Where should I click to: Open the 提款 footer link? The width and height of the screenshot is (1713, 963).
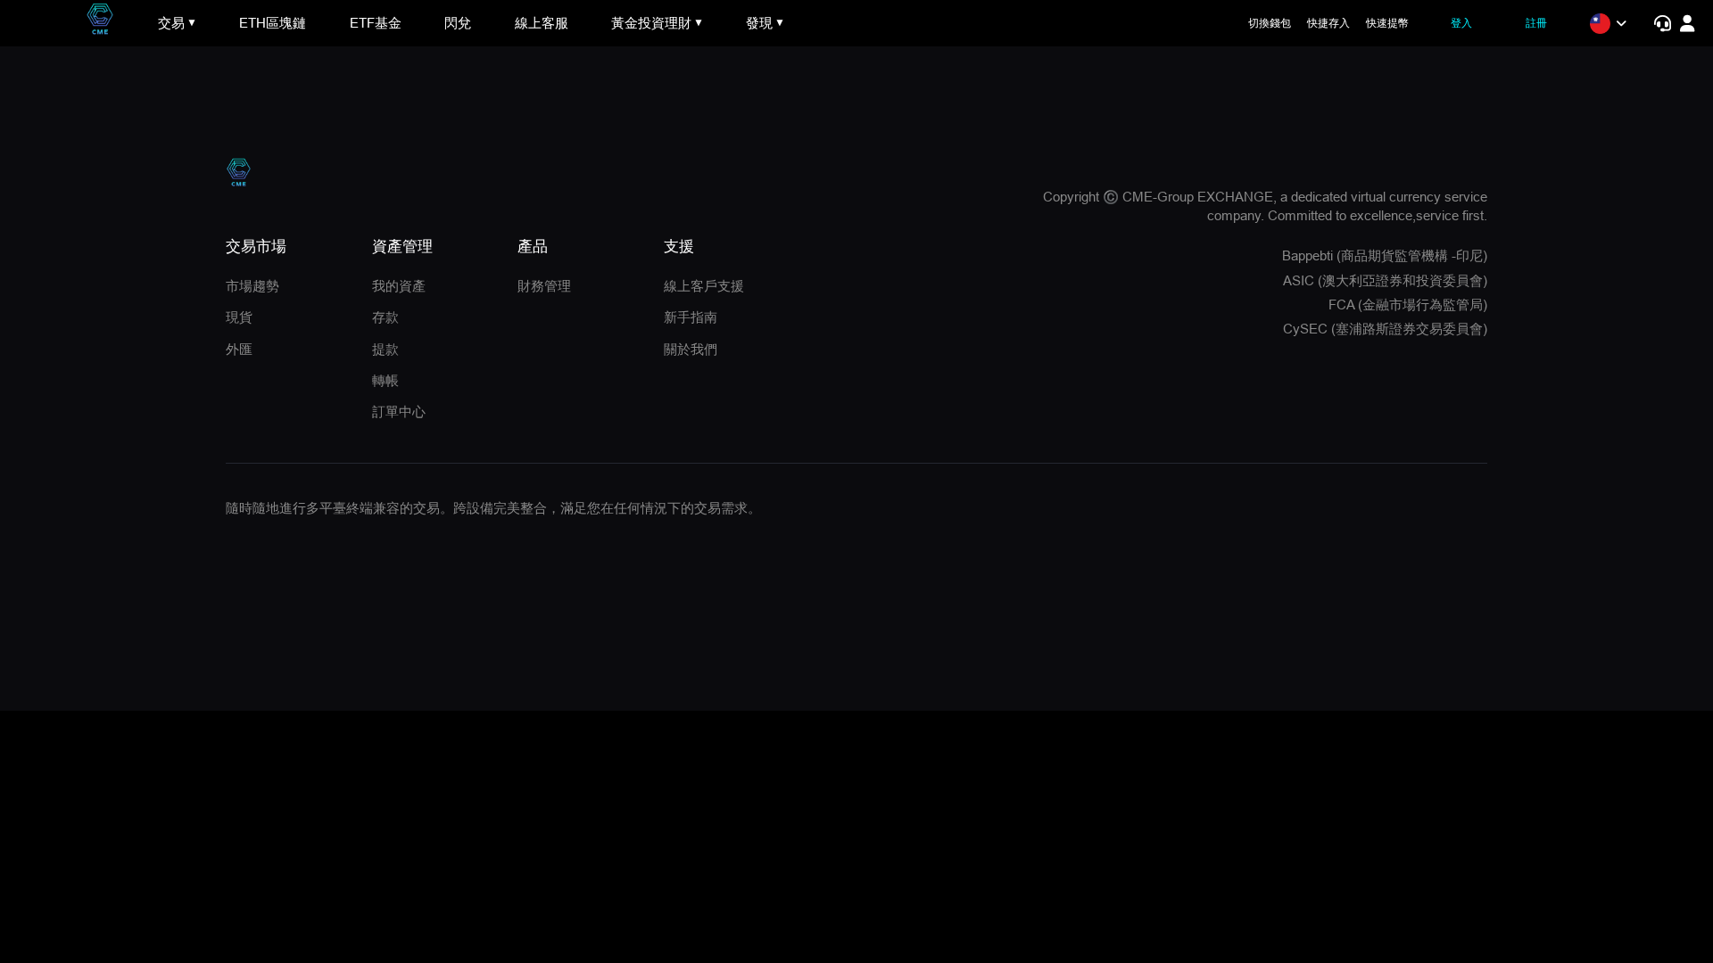pos(385,350)
